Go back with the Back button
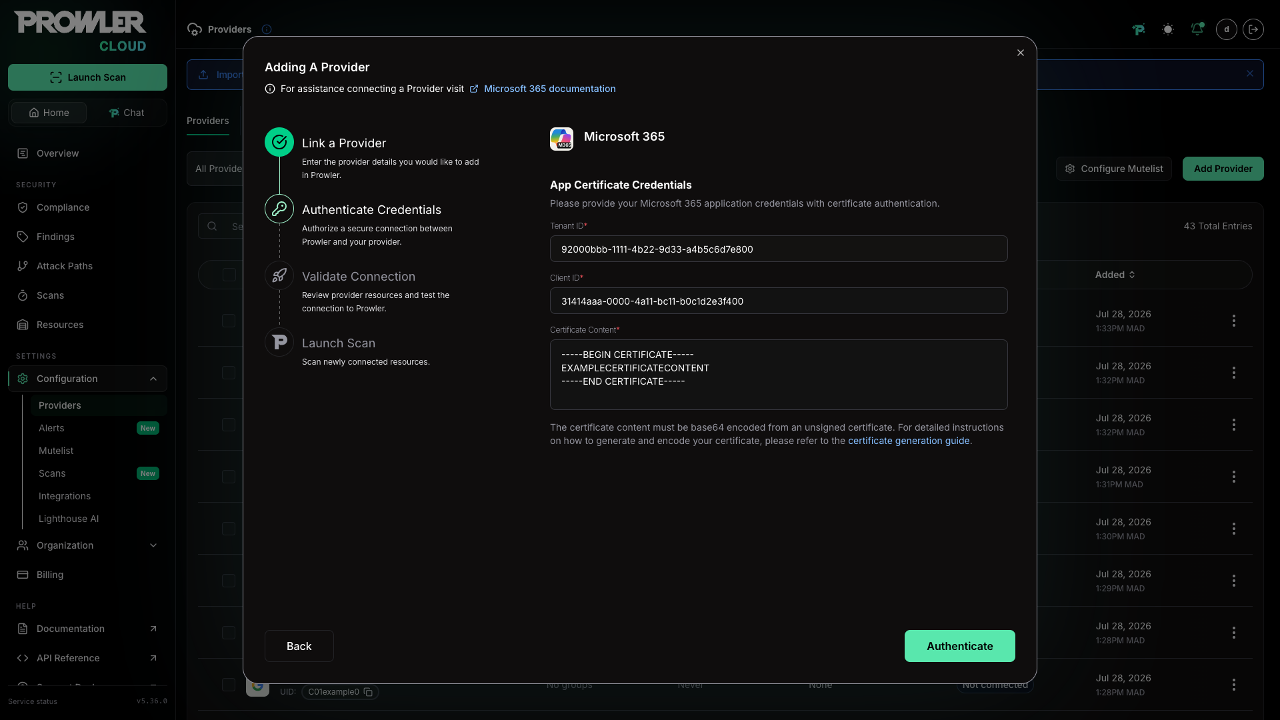 [x=299, y=646]
